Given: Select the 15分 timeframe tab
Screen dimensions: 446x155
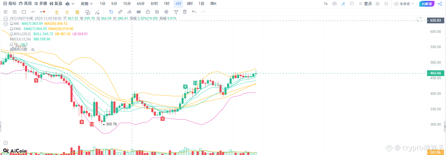Looking at the screenshot, I should [127, 4].
